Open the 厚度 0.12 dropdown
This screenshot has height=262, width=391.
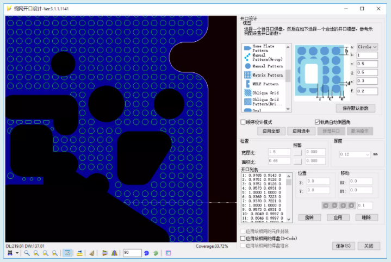[355, 154]
